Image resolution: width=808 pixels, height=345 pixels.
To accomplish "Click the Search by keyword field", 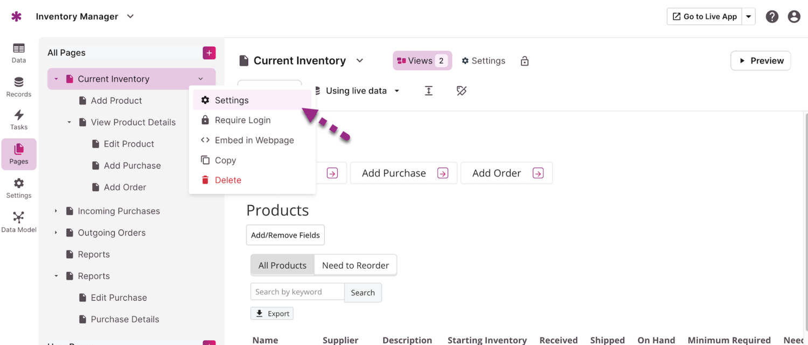I will [297, 292].
